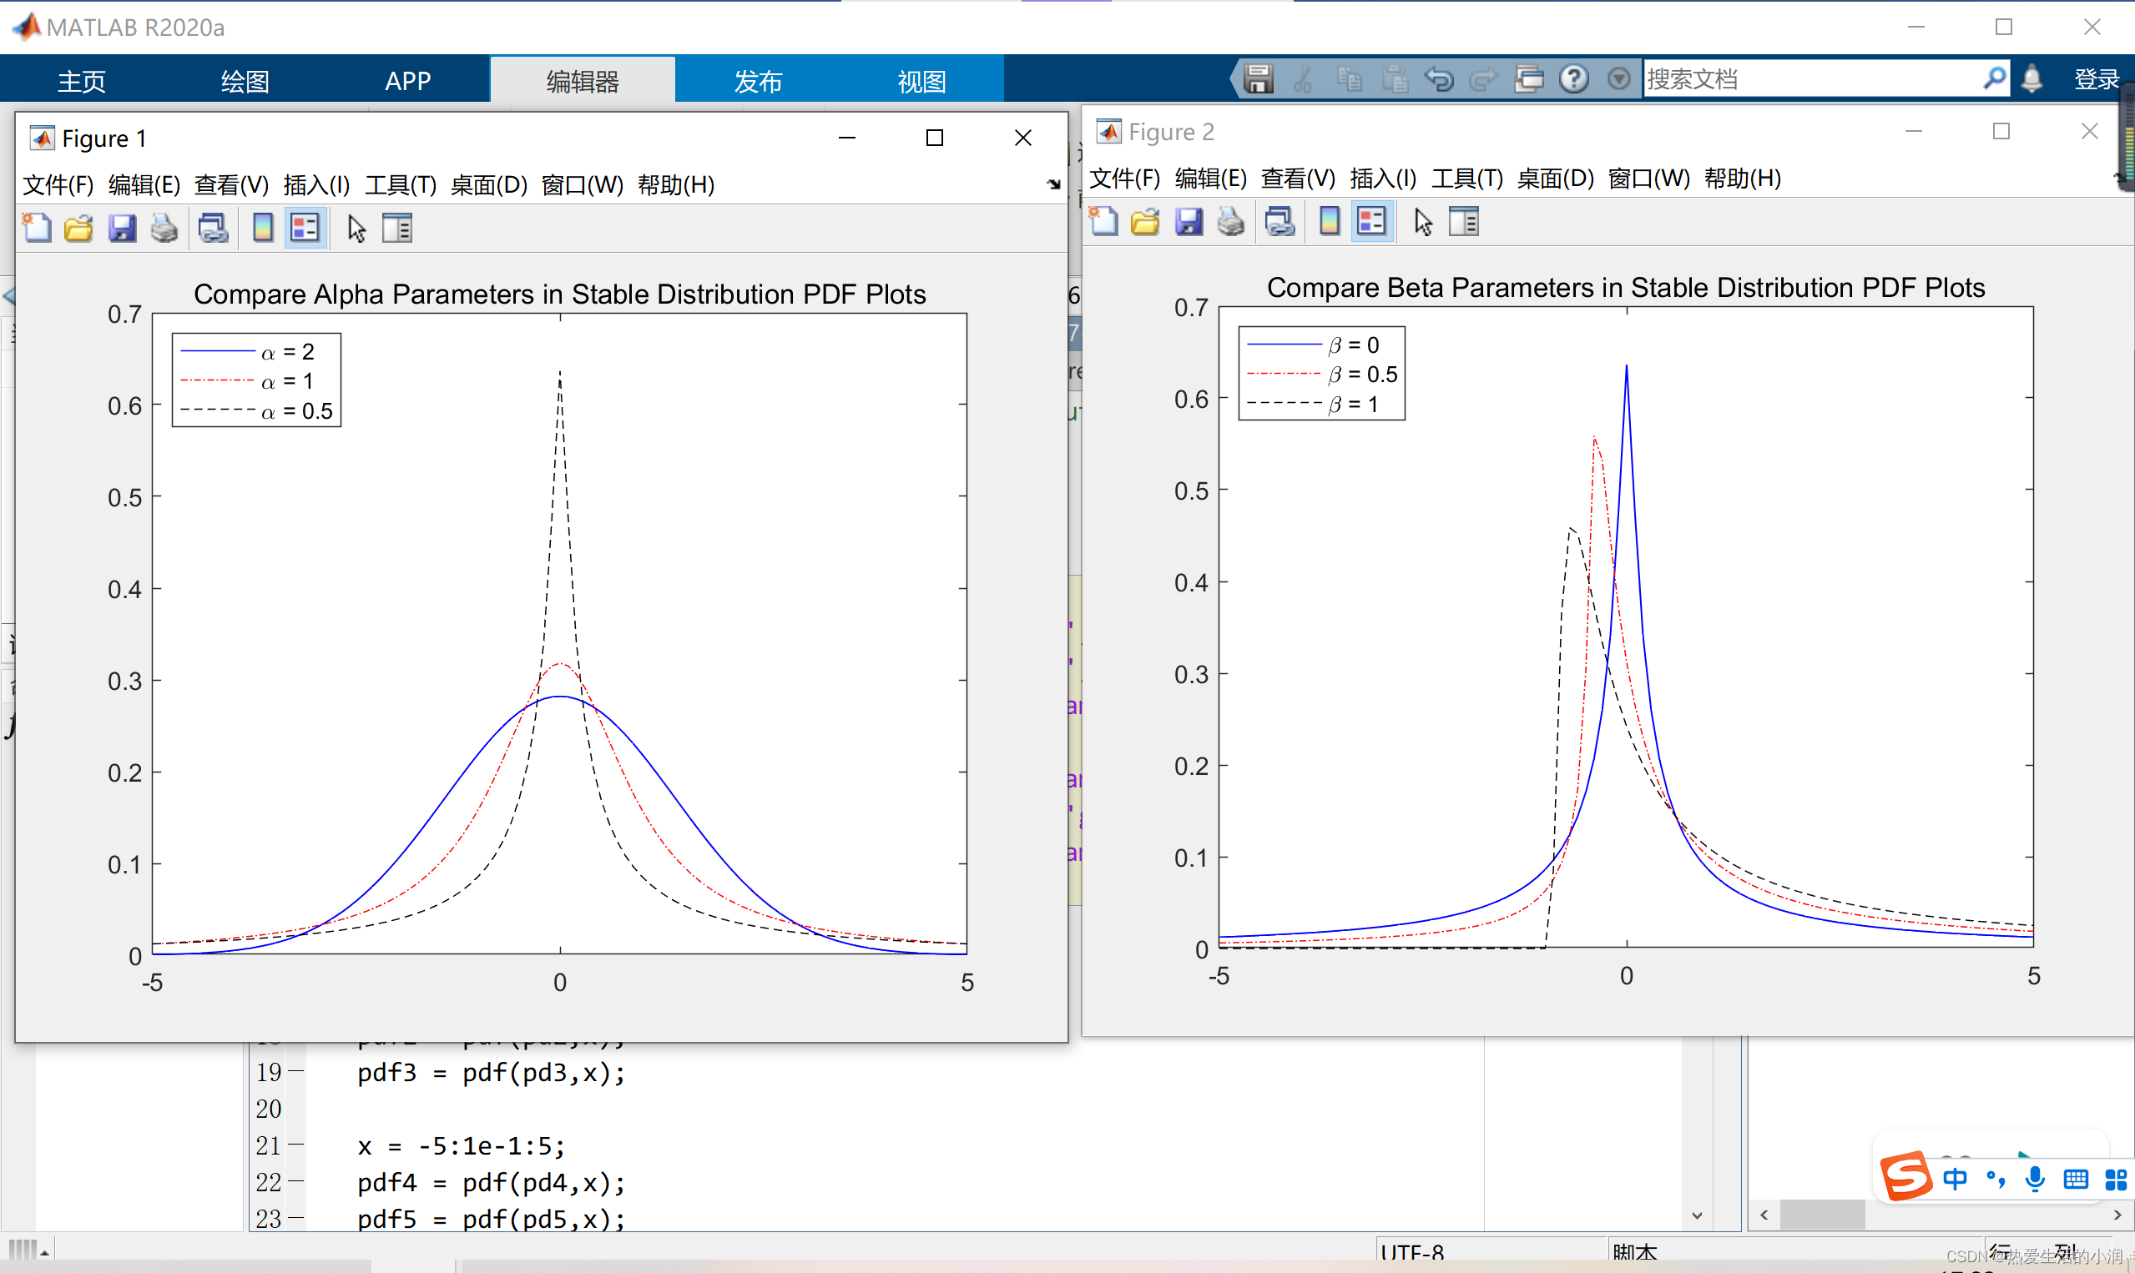Screen dimensions: 2135x1273
Task: Click editor vertical scrollbar down arrow
Action: [x=1697, y=1215]
